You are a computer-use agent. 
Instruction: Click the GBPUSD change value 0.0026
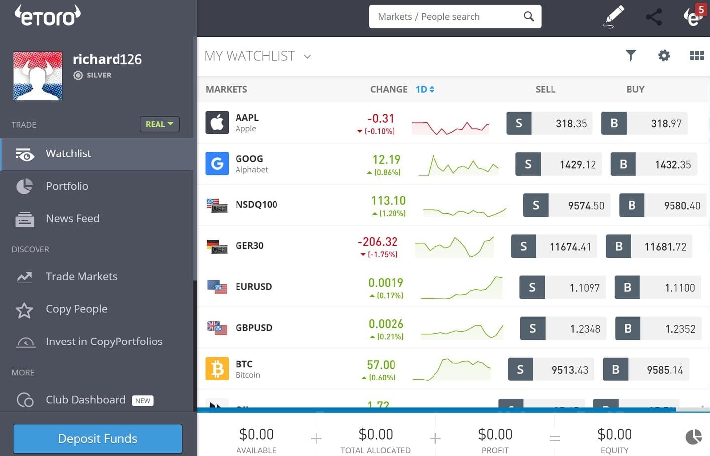point(386,324)
